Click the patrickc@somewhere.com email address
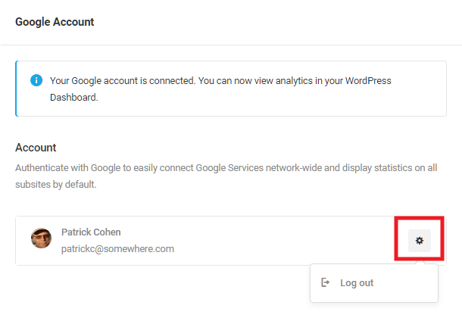Viewport: 462px width, 321px height. pos(117,249)
